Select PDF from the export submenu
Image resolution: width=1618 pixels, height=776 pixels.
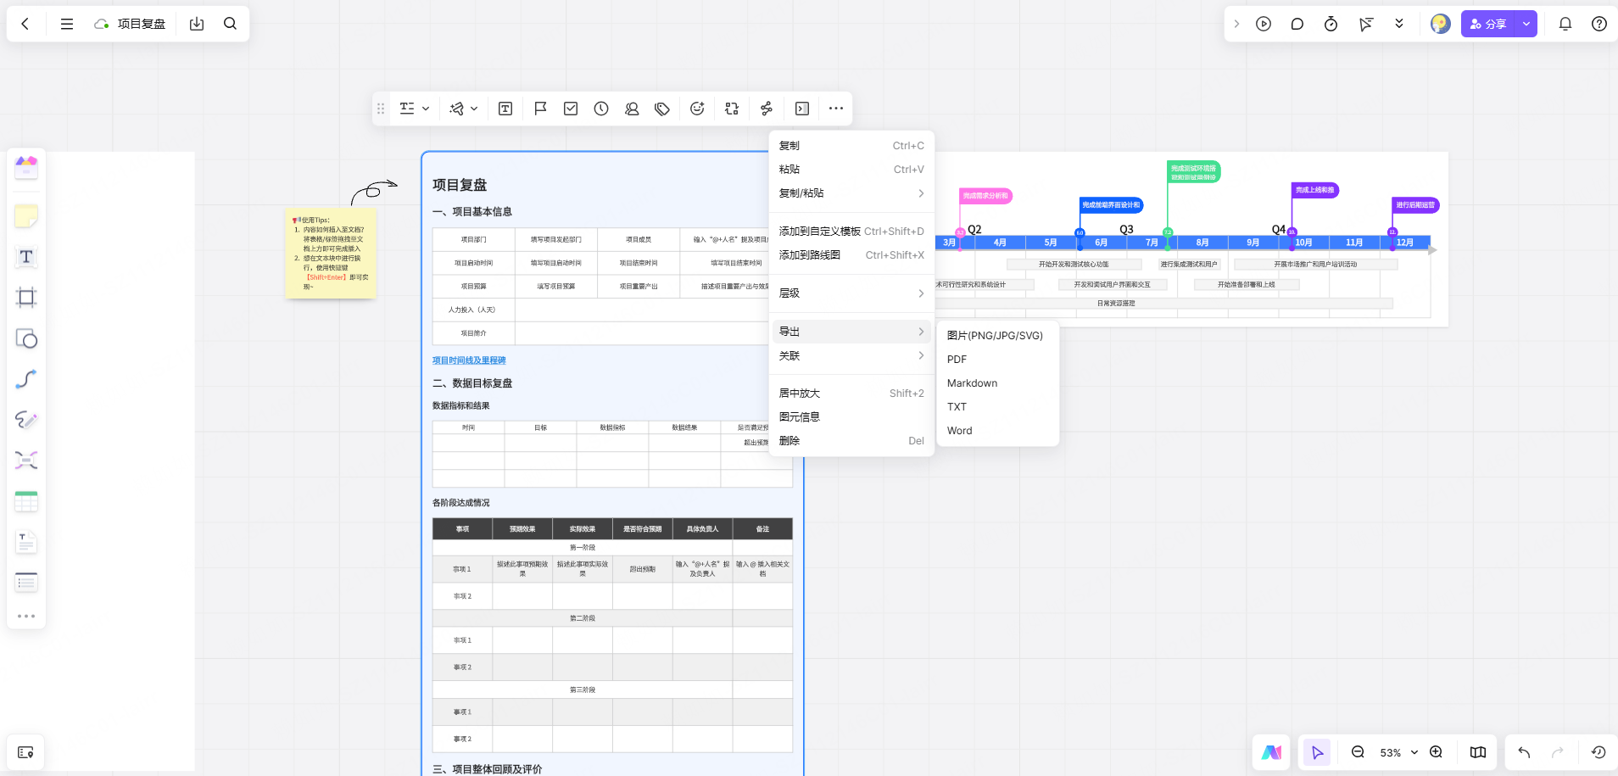tap(957, 359)
